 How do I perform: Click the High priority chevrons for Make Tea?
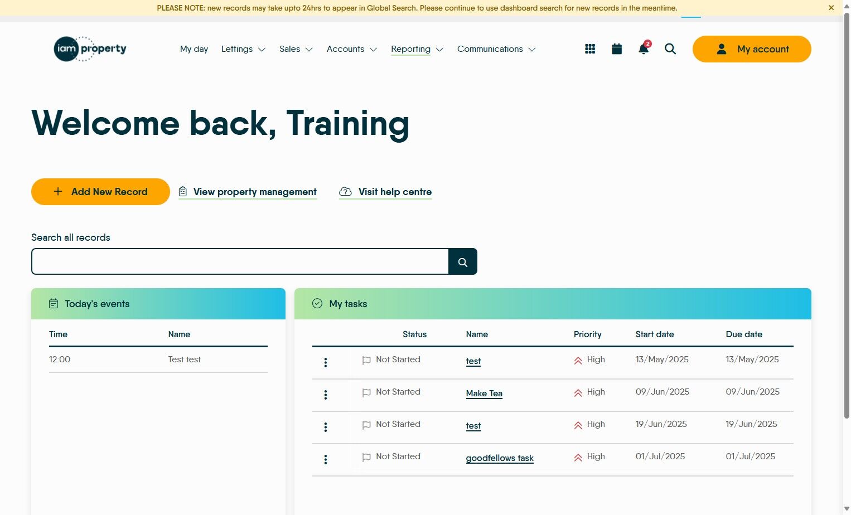(578, 392)
